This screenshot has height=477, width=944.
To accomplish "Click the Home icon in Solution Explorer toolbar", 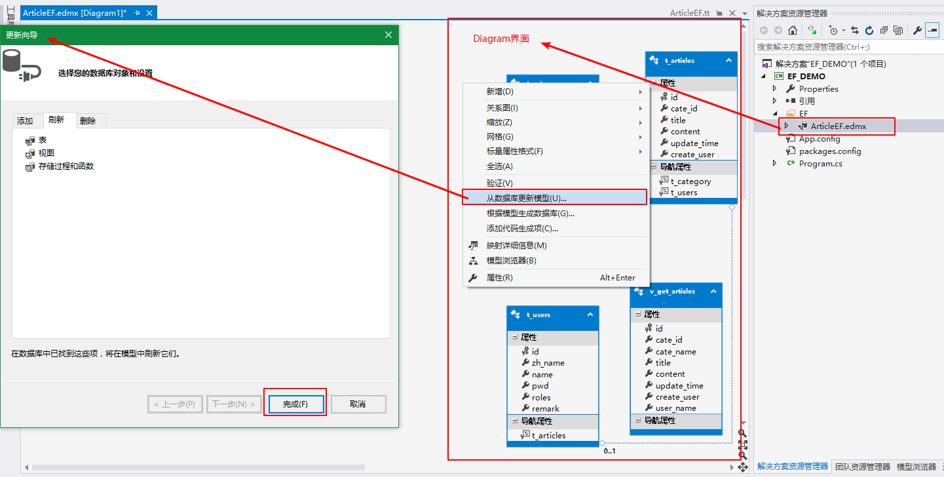I will click(793, 30).
